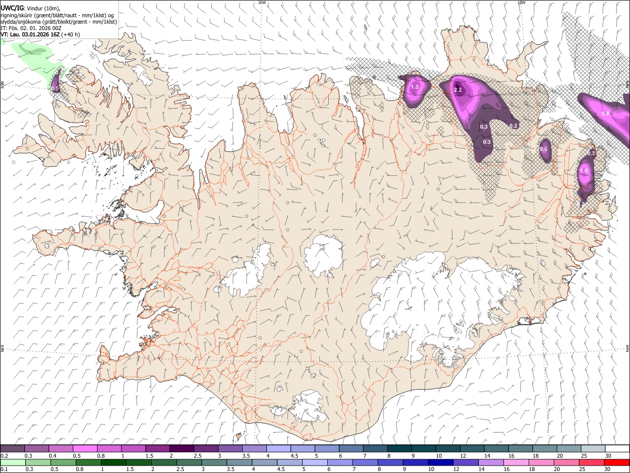
Task: Pick the 0.1 palest green rain scale swatch
Action: [x=13, y=462]
